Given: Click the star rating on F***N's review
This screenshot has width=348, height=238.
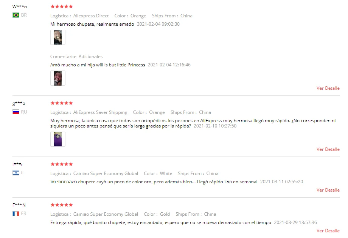Looking at the screenshot, I should point(62,205).
